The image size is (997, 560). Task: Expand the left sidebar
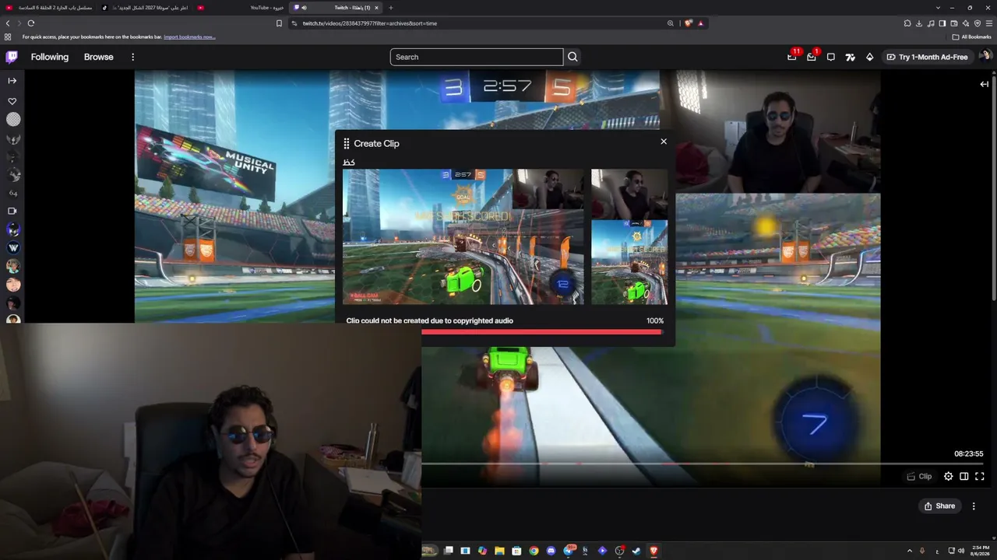pos(12,80)
